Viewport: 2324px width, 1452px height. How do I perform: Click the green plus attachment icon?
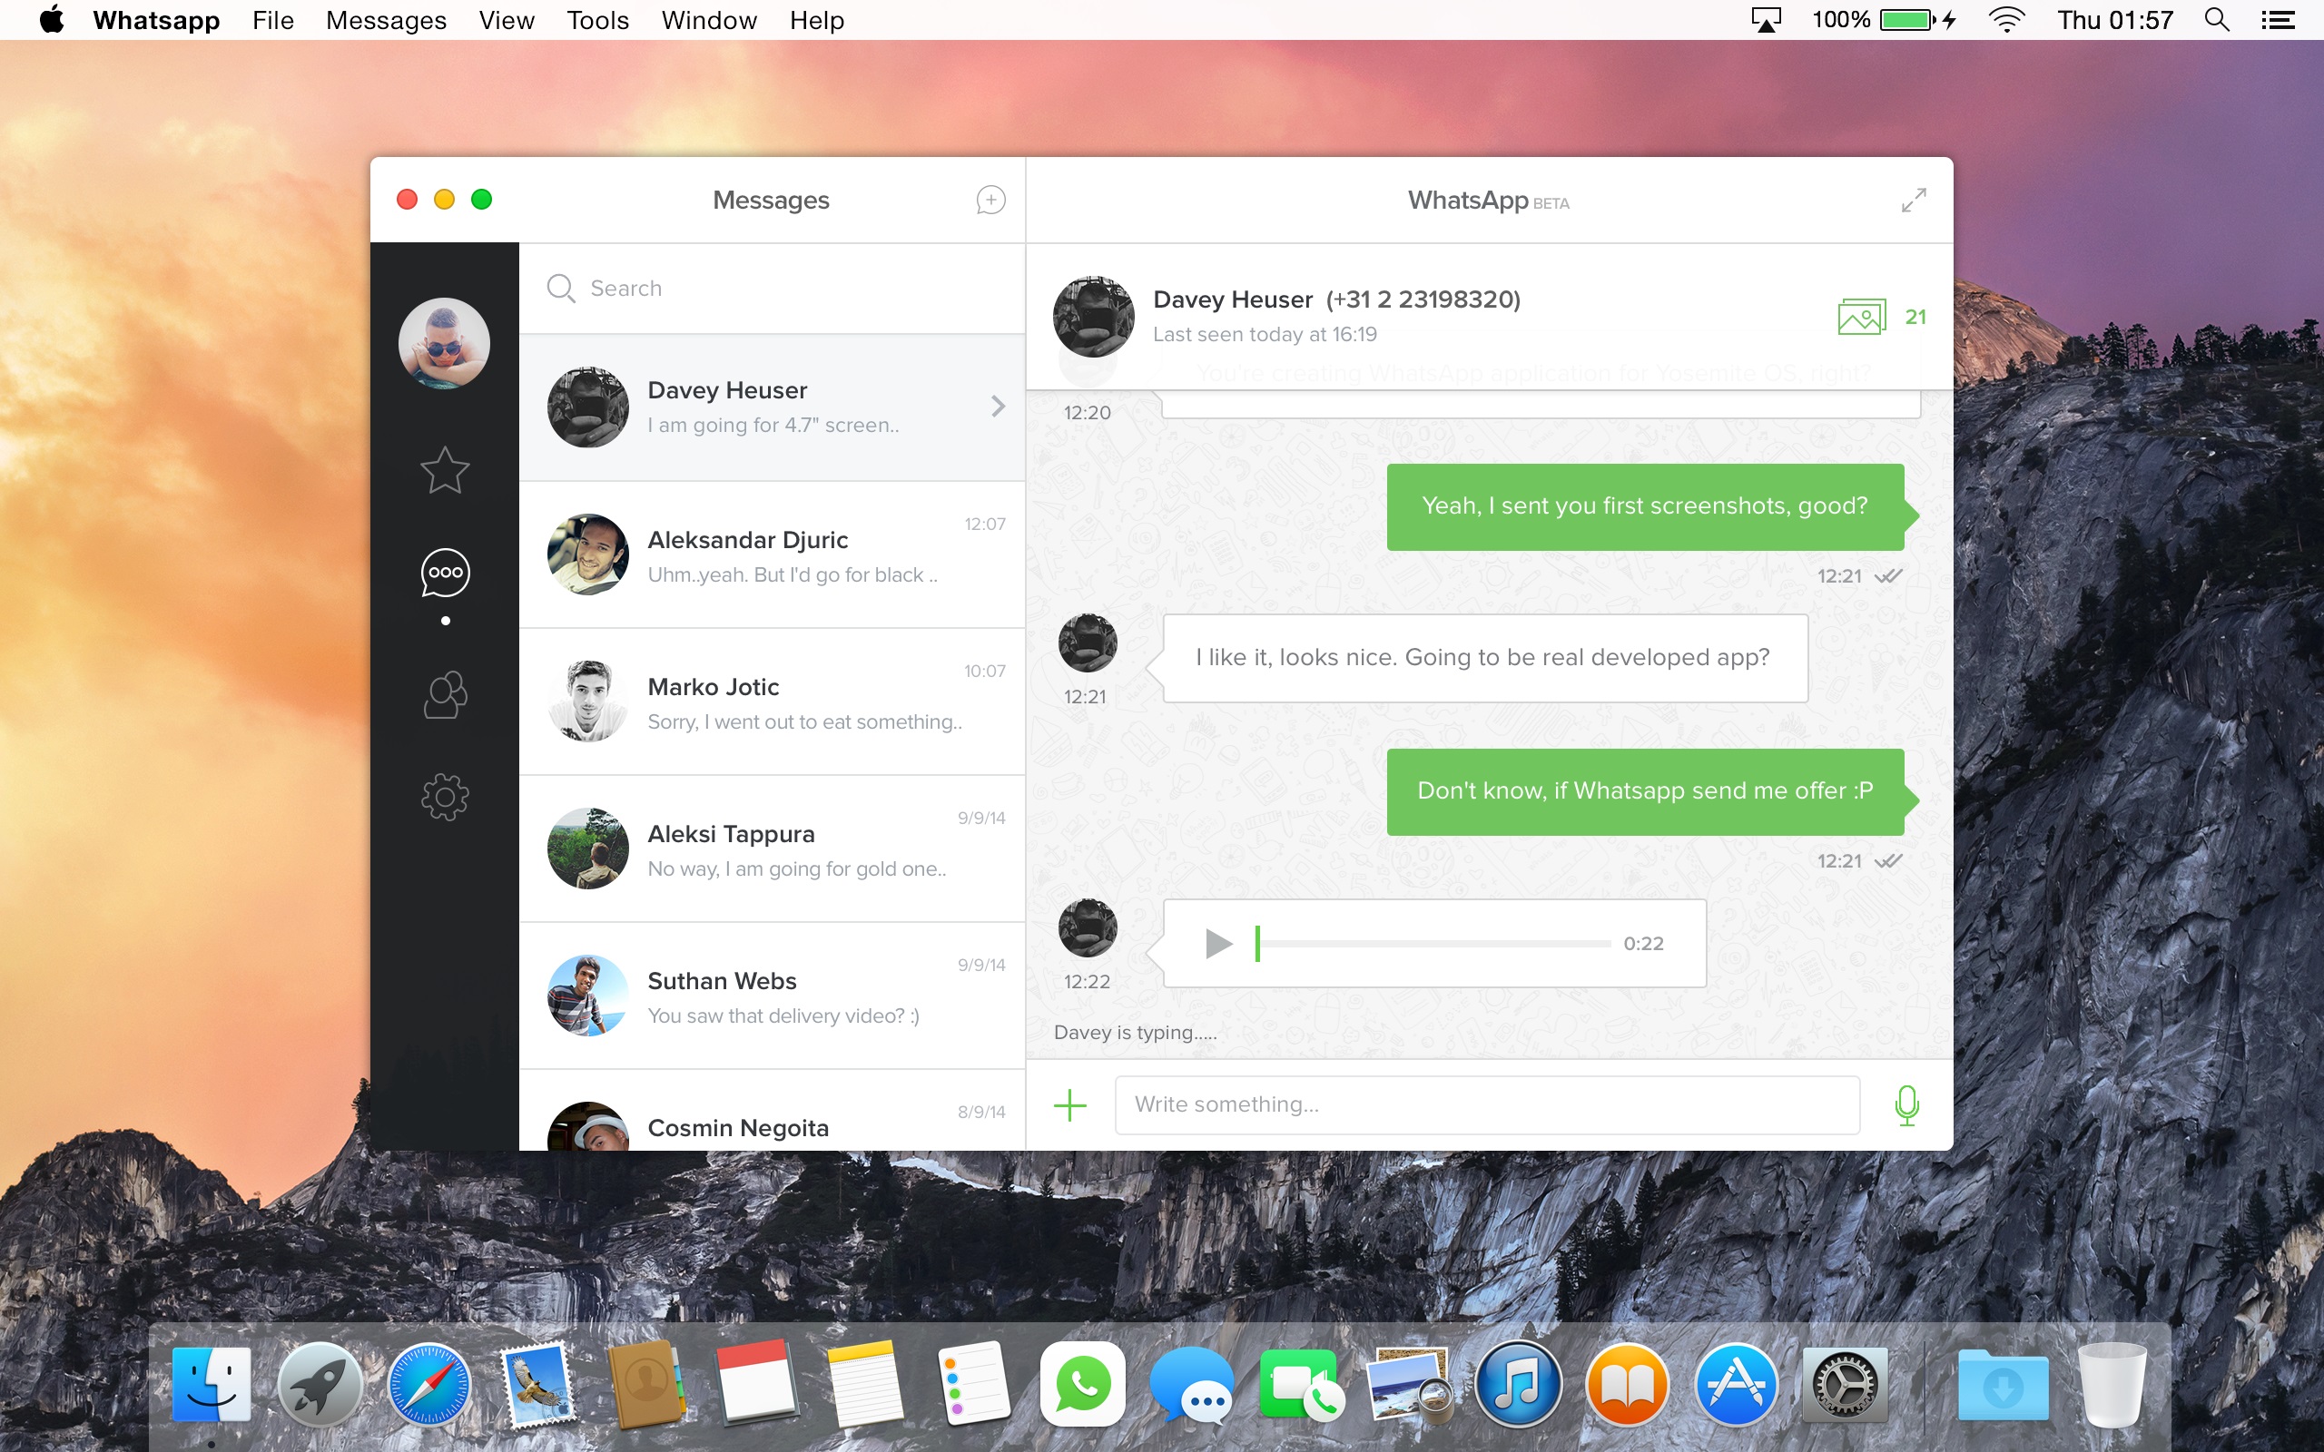pos(1069,1104)
